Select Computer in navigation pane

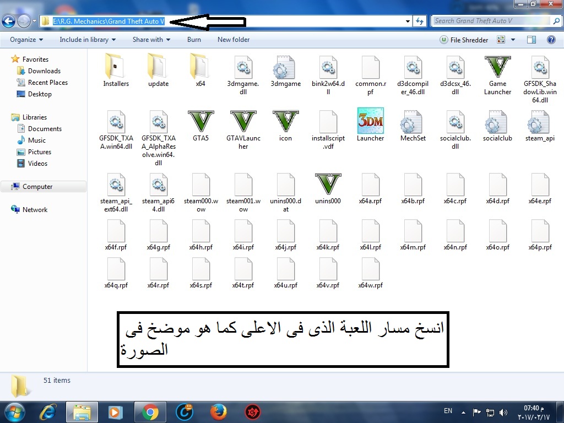tap(37, 187)
